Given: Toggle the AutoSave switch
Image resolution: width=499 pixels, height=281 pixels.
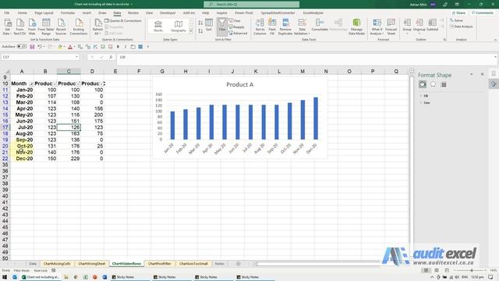Looking at the screenshot, I should click(x=22, y=47).
